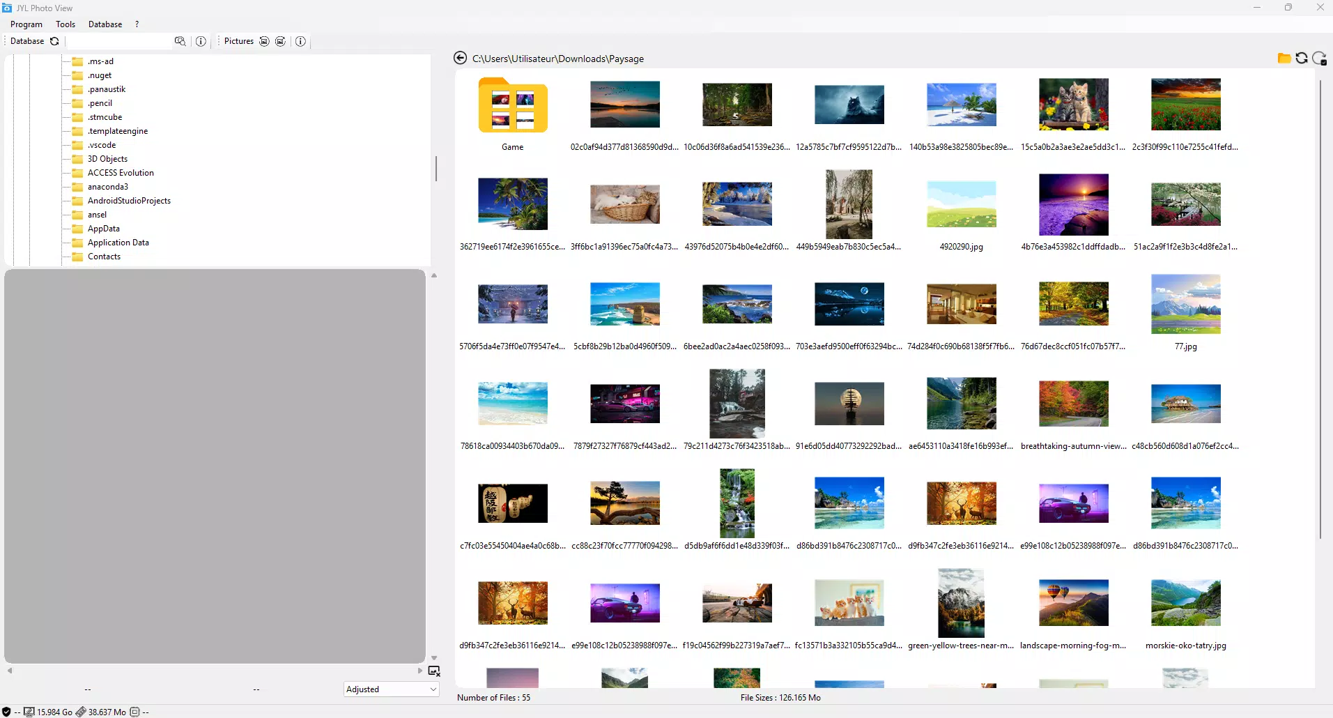Image resolution: width=1333 pixels, height=718 pixels.
Task: Refresh thumbnails with the black circular arrows icon
Action: (x=1302, y=58)
